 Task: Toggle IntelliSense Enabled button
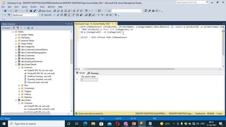click(x=69, y=15)
